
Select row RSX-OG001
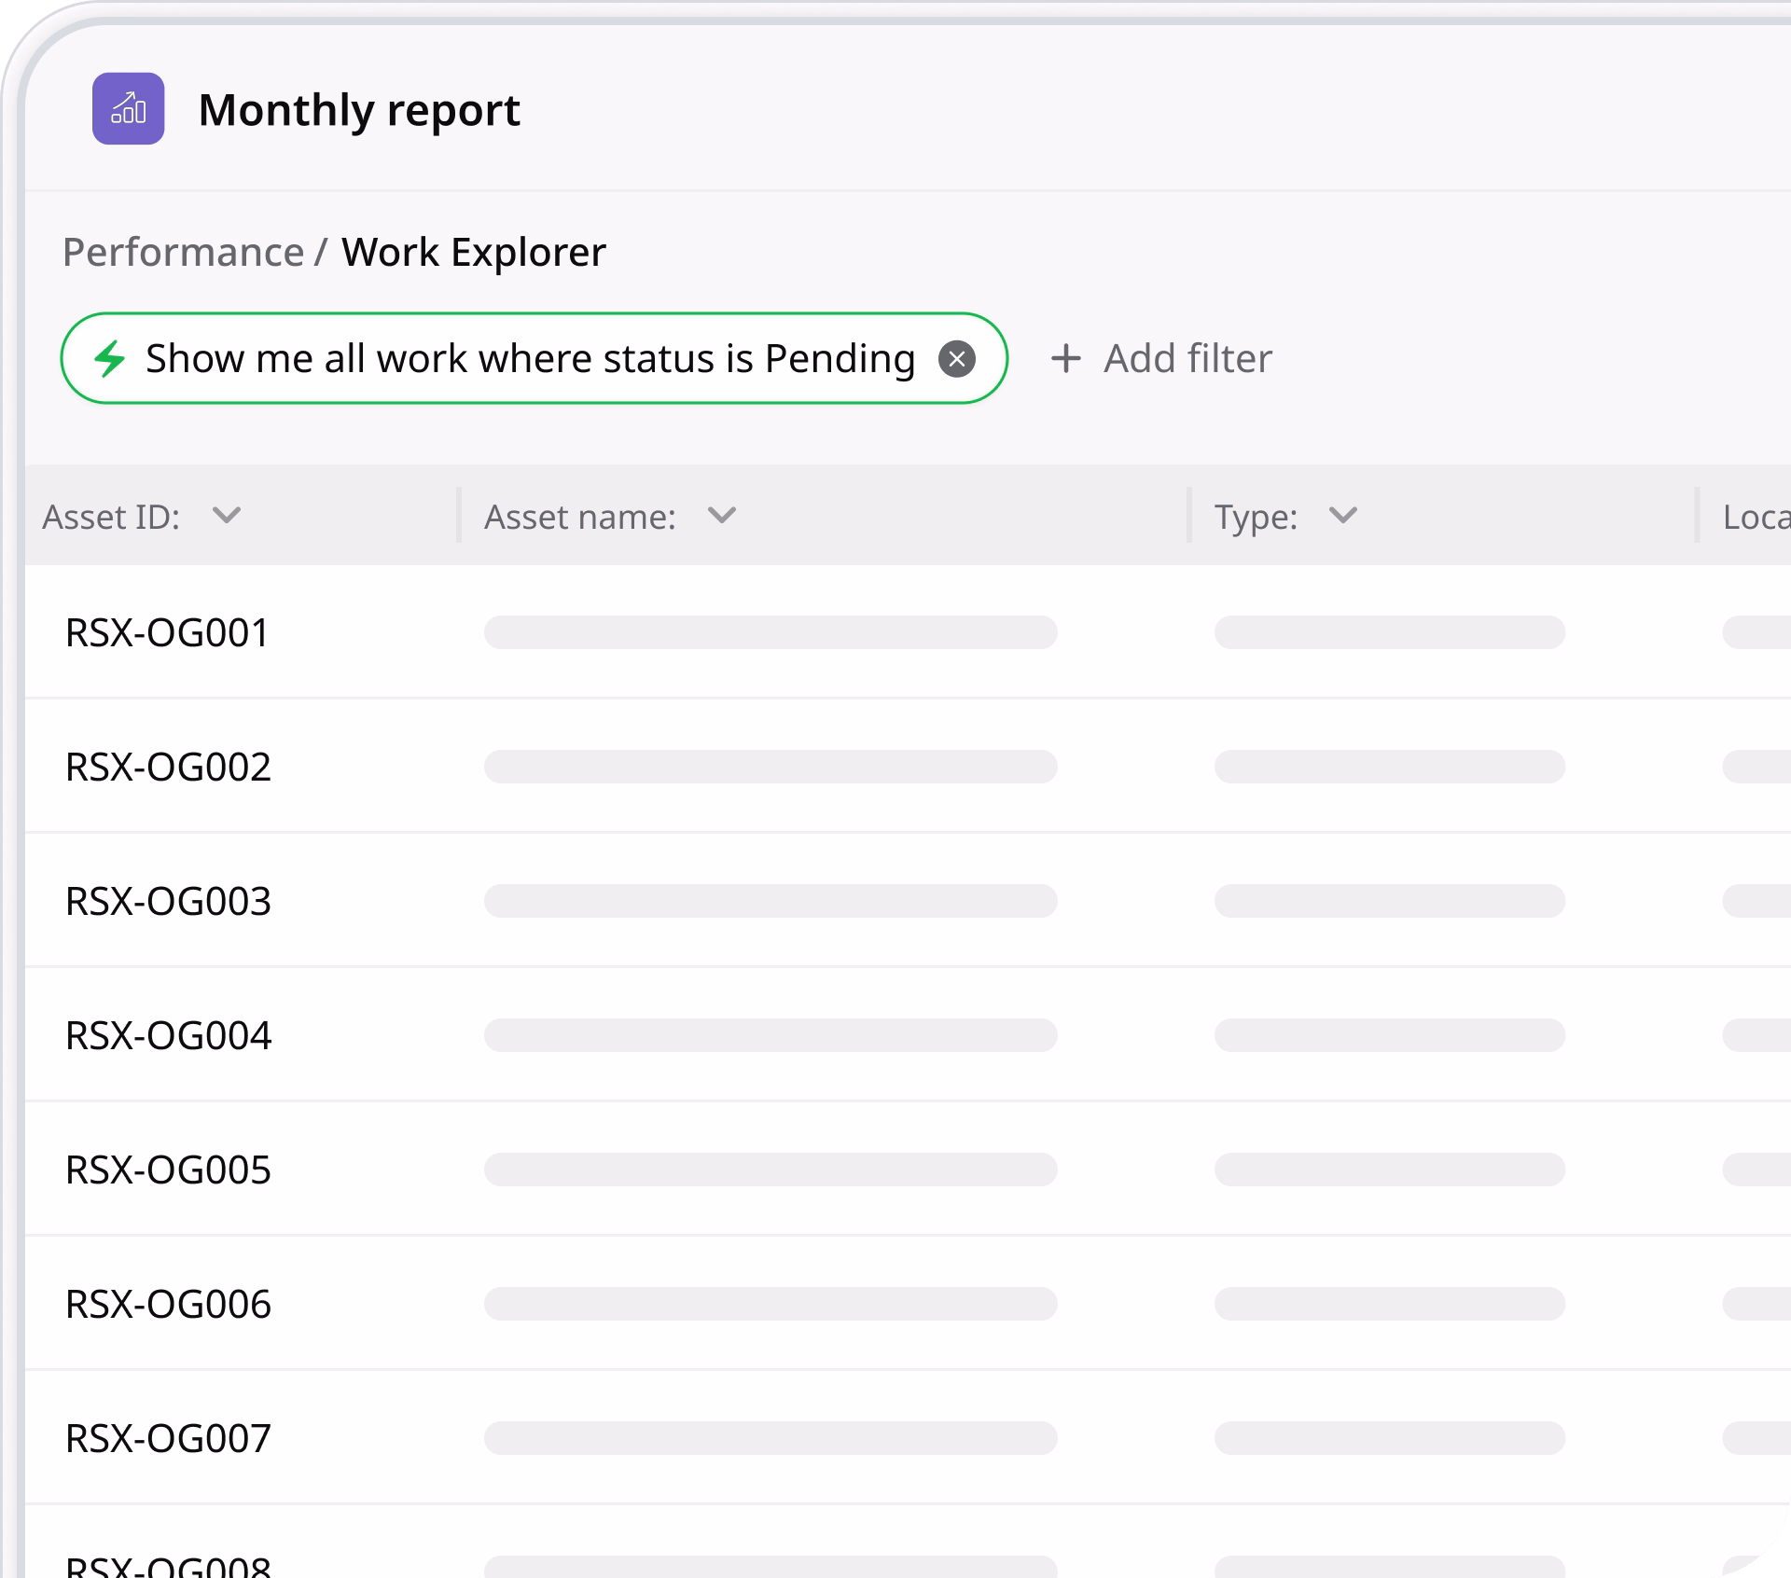click(x=167, y=632)
